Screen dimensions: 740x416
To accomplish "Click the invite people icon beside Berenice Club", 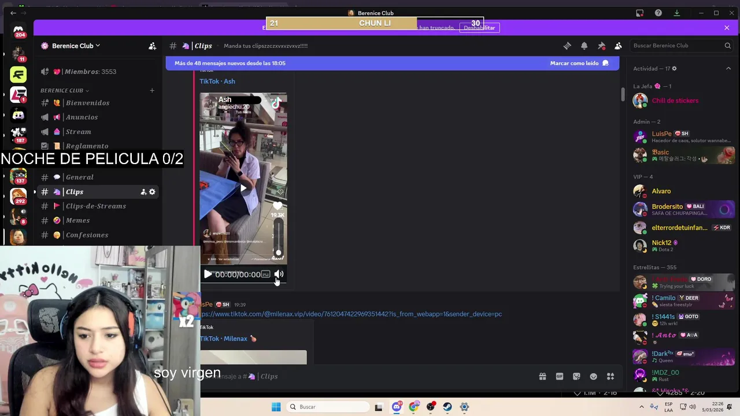I will tap(152, 46).
